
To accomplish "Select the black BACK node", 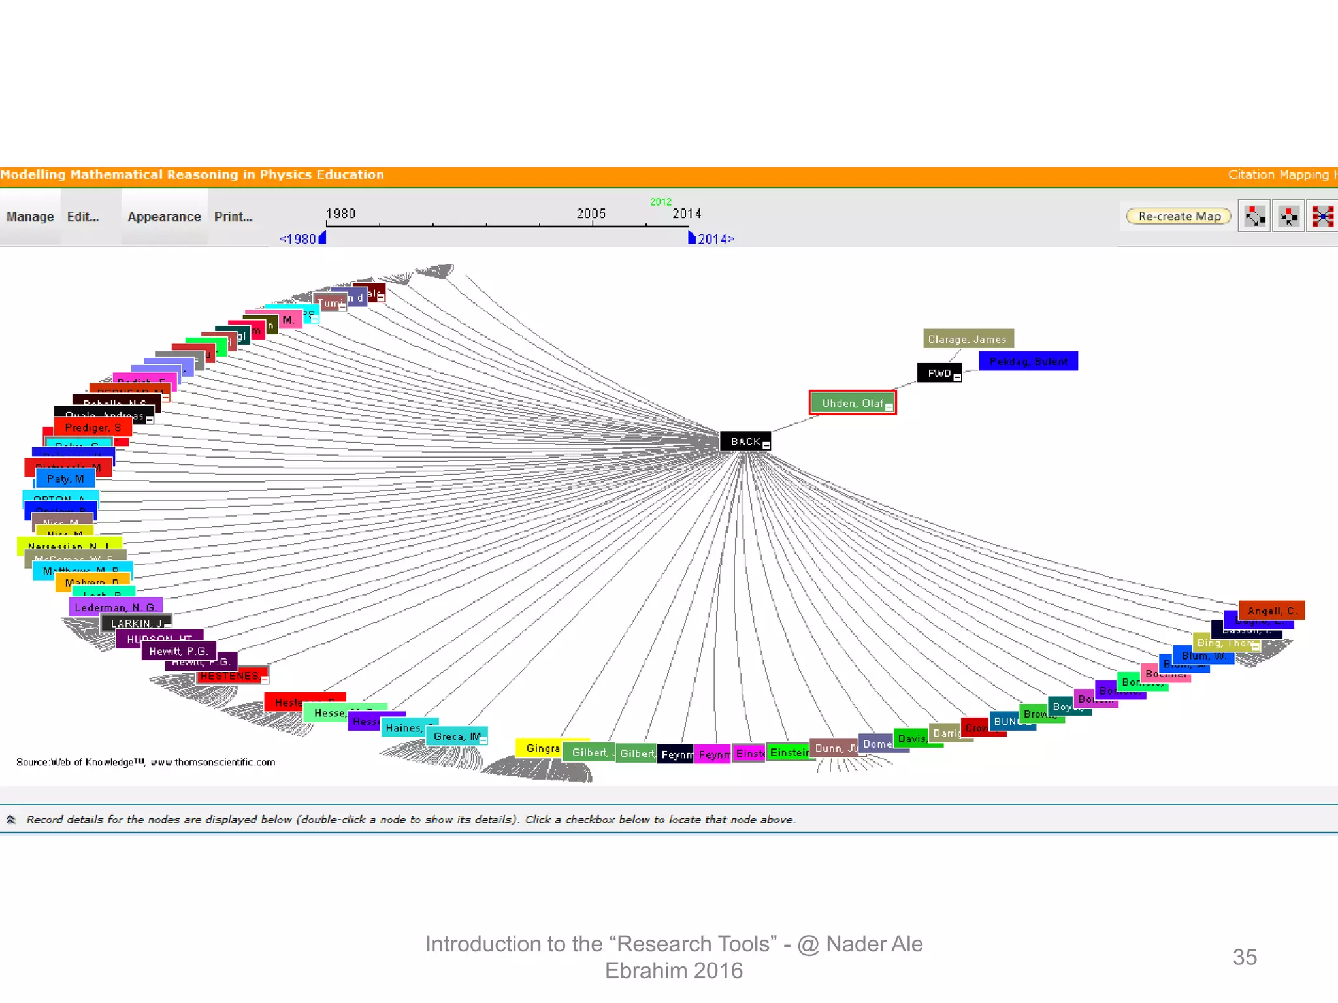I will pos(743,441).
